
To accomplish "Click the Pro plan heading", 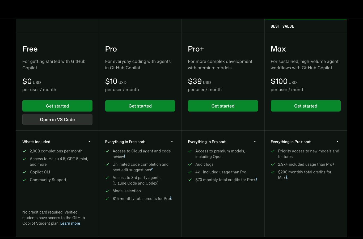I will tap(111, 49).
